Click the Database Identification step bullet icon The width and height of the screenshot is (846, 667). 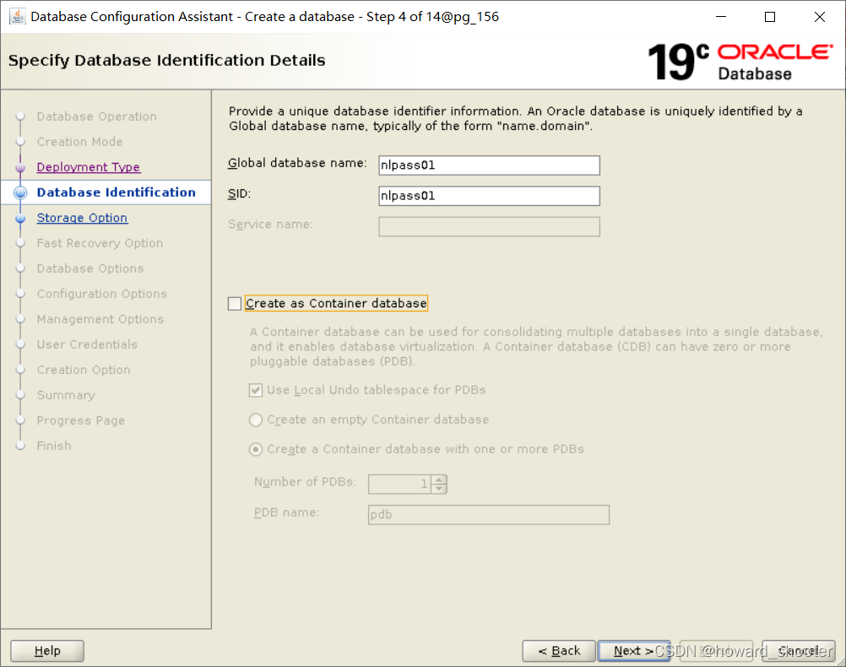(20, 193)
